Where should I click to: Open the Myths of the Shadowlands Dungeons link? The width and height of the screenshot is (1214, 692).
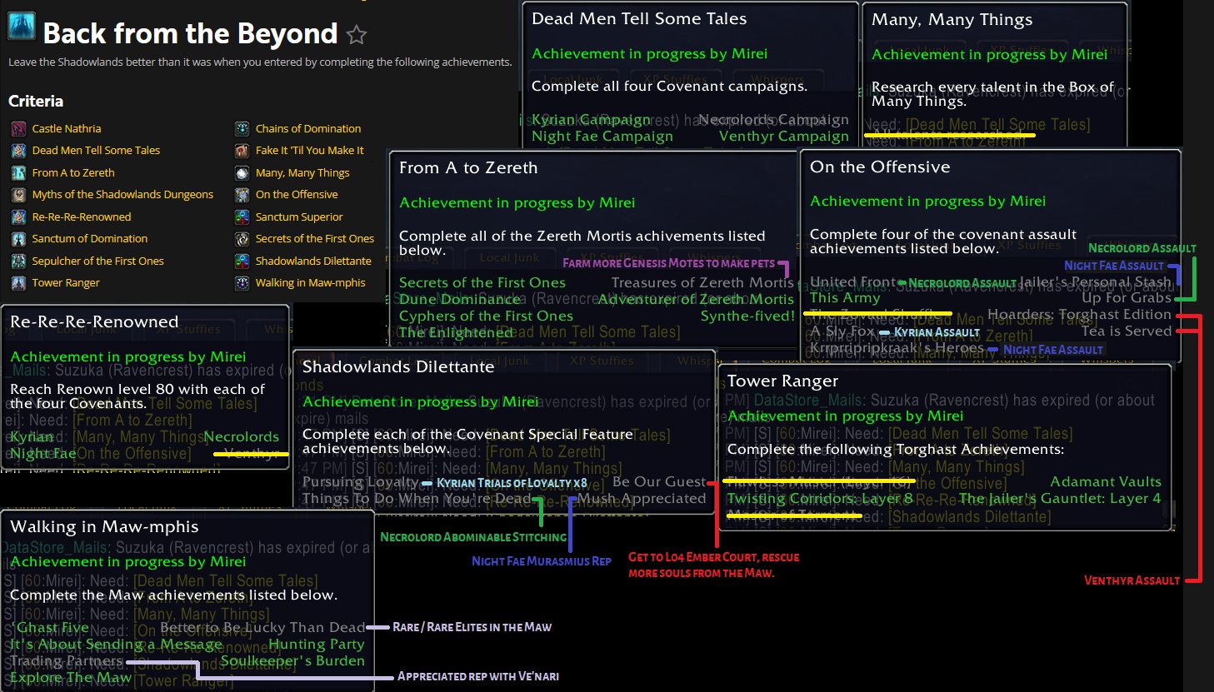[x=122, y=195]
